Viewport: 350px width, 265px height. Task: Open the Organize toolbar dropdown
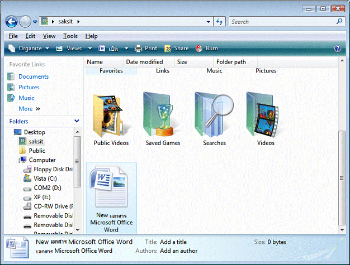point(29,49)
